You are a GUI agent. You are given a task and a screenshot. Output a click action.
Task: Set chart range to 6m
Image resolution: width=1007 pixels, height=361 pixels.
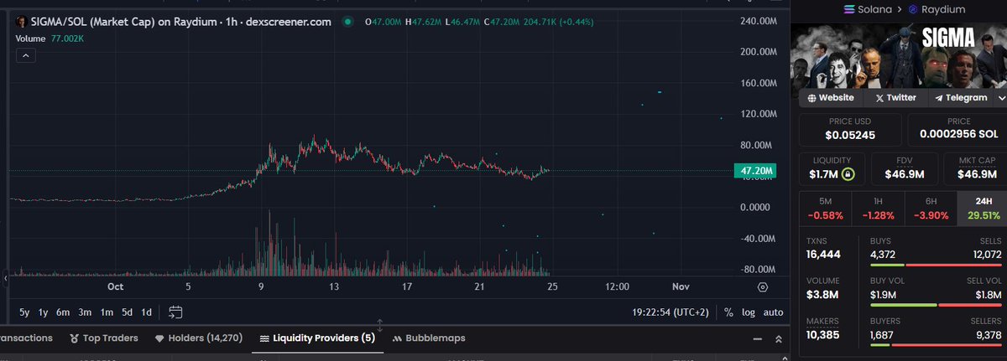point(63,312)
